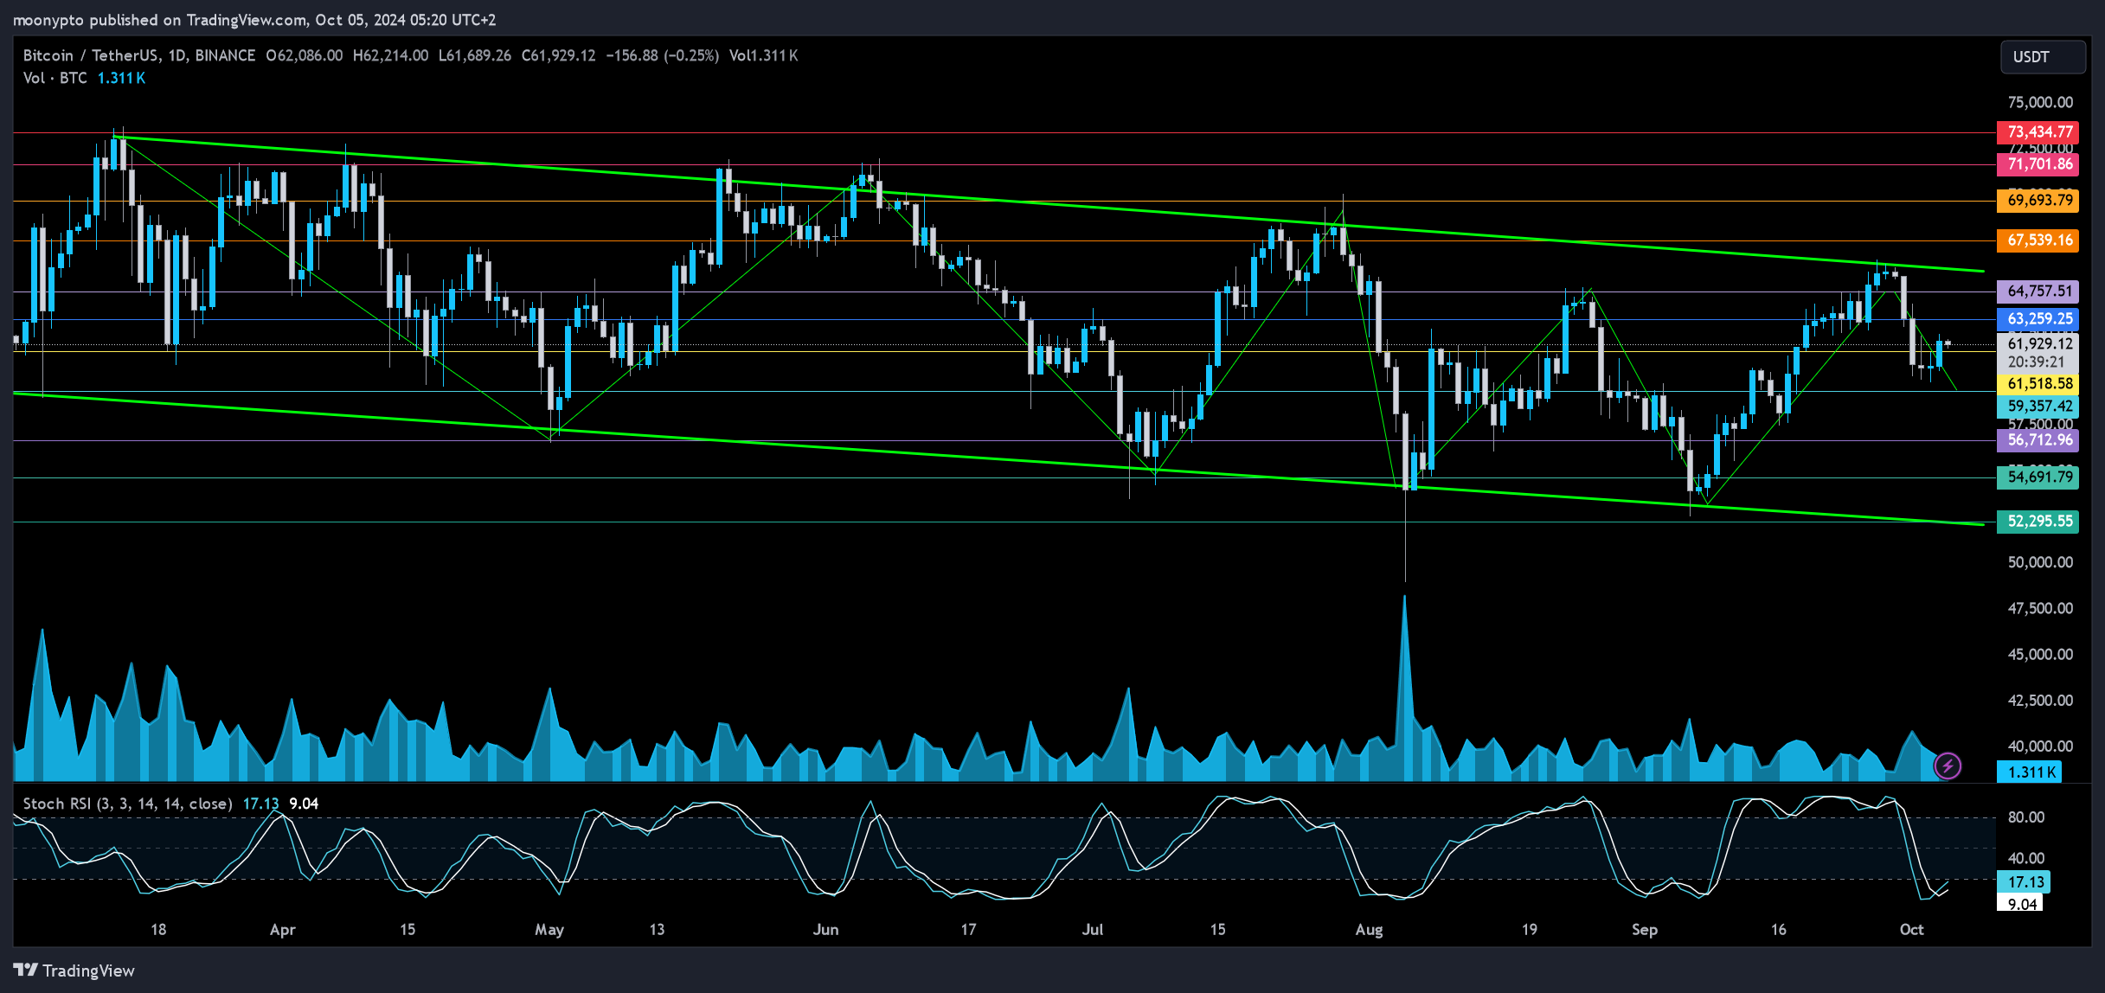Click the Aug label on time axis
The image size is (2105, 993).
(x=1369, y=930)
